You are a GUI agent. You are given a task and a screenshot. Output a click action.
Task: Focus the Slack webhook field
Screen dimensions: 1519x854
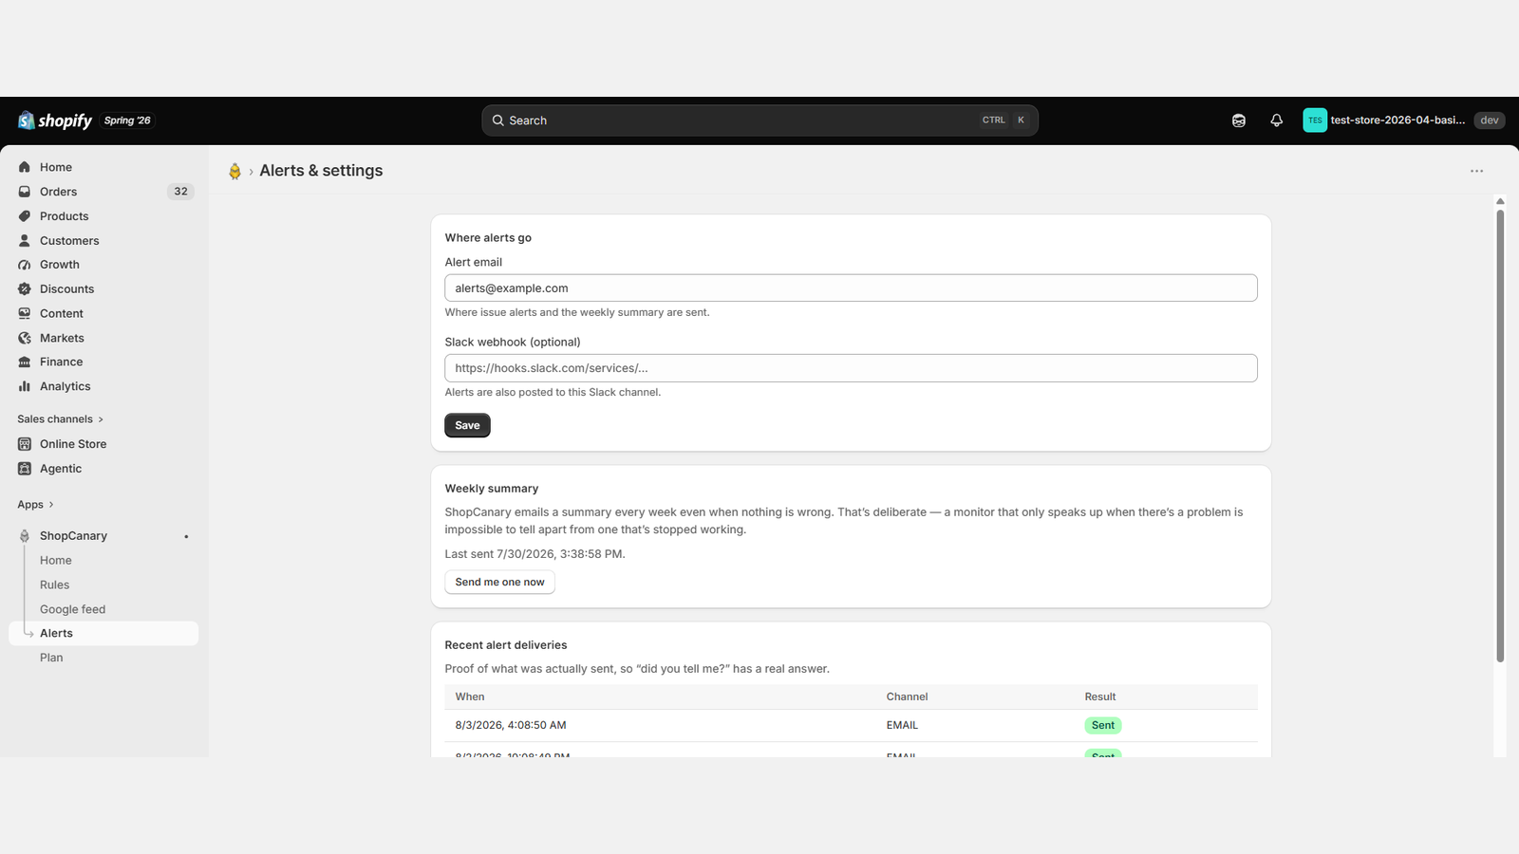851,368
